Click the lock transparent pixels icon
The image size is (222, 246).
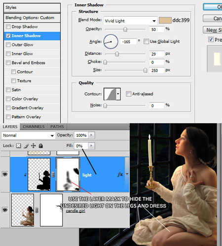19,146
